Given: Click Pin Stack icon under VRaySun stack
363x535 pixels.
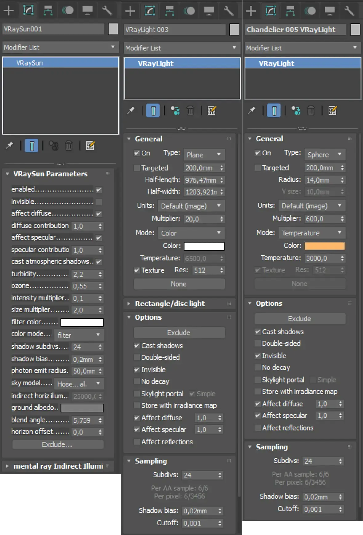Looking at the screenshot, I should pyautogui.click(x=9, y=145).
